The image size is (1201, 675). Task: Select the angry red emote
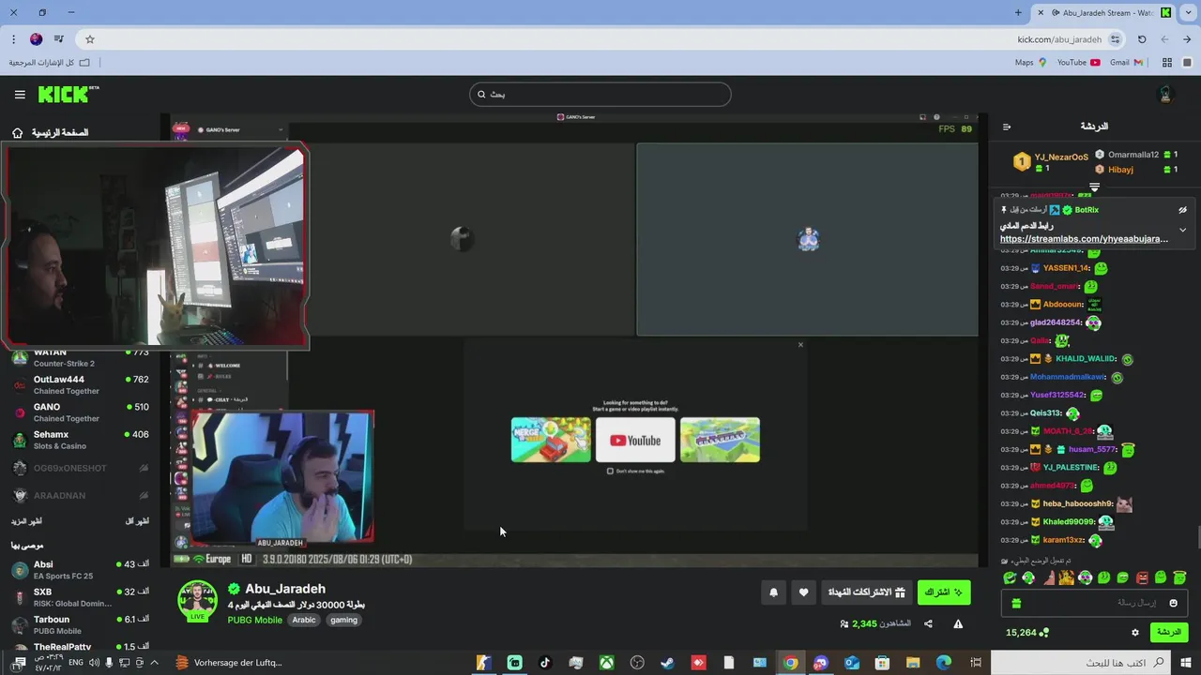[1142, 577]
